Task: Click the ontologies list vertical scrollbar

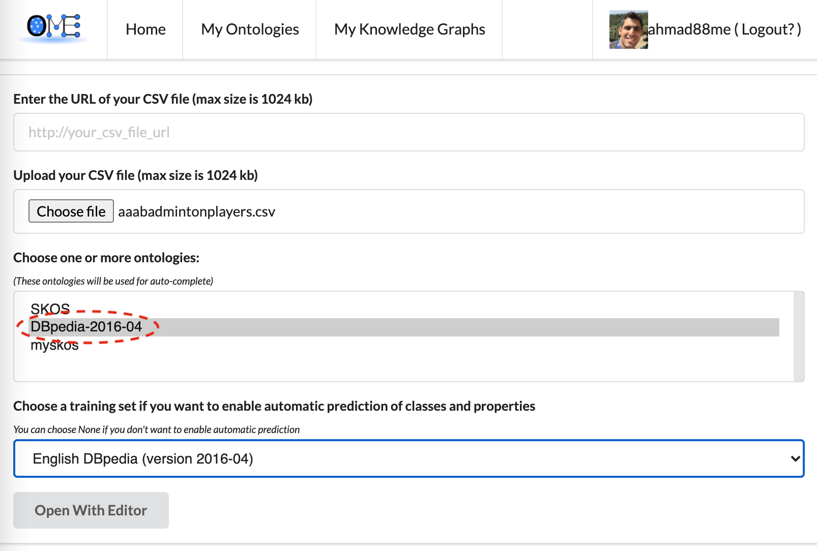Action: click(798, 336)
